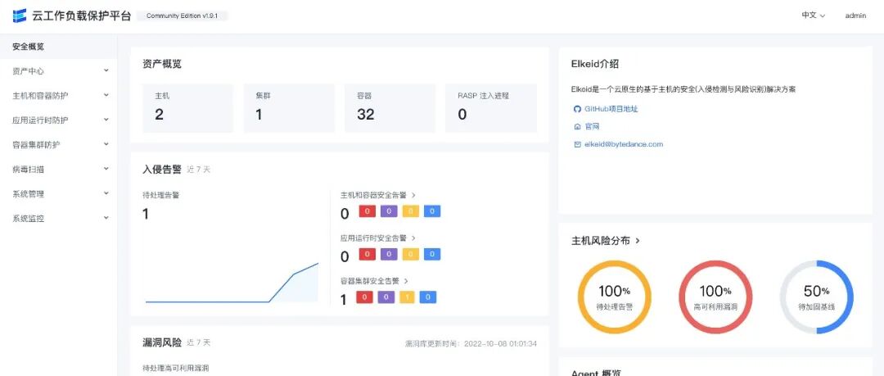884x376 pixels.
Task: Open 容器集群安全告警 details link
Action: click(x=374, y=281)
